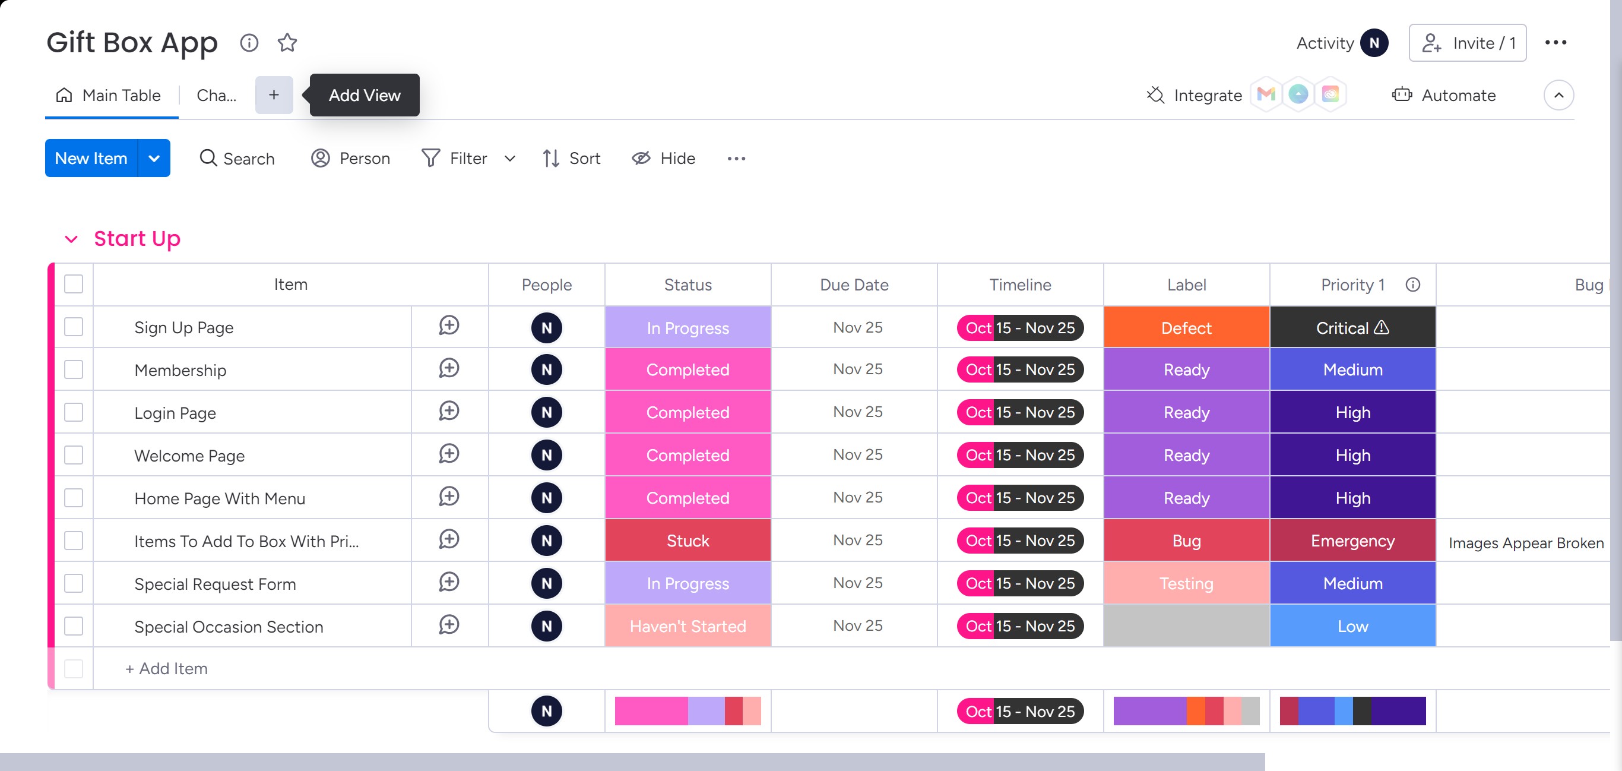
Task: Click the plus Add View button
Action: (274, 95)
